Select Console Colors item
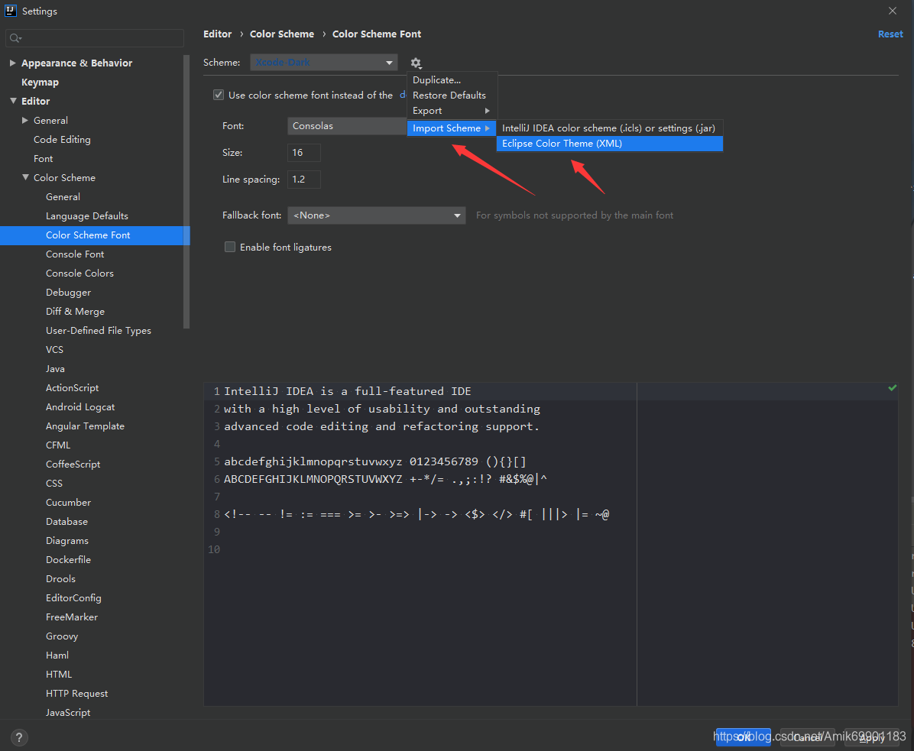 [x=79, y=274]
